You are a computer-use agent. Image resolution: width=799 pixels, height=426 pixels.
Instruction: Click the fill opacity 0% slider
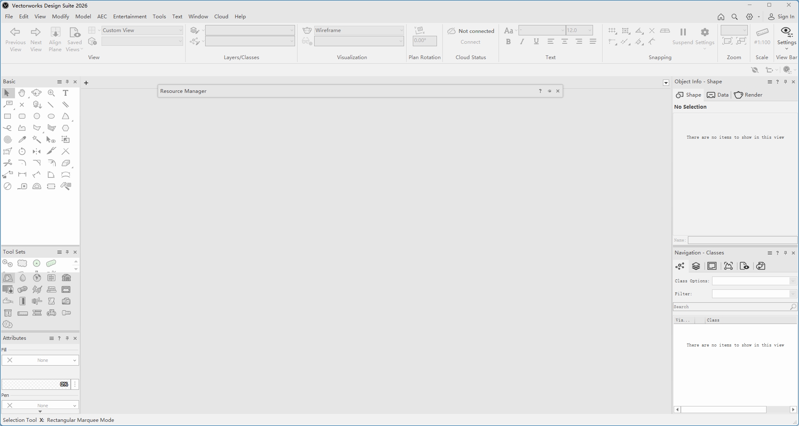click(36, 384)
